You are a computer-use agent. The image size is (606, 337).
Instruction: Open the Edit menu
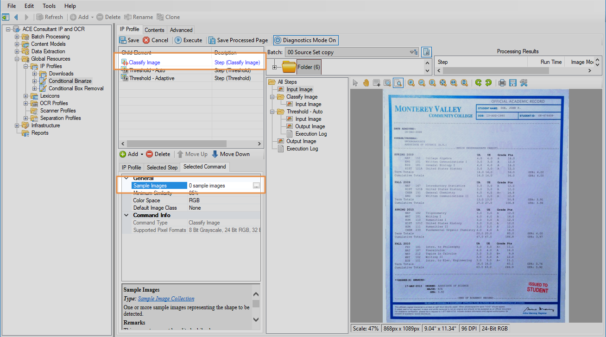[x=29, y=6]
